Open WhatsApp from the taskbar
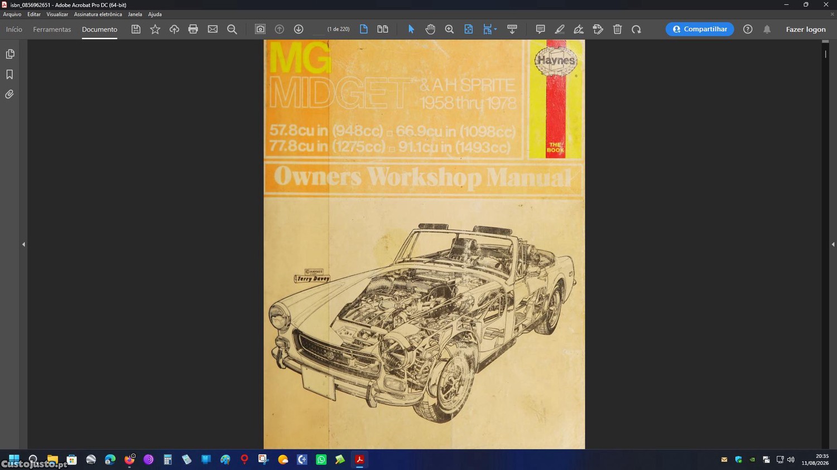Viewport: 837px width, 470px height. tap(321, 459)
